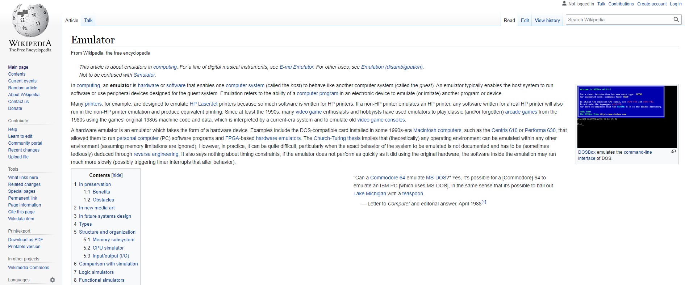Click reference footnote [1] after April 1988
685x285 pixels.
click(484, 202)
